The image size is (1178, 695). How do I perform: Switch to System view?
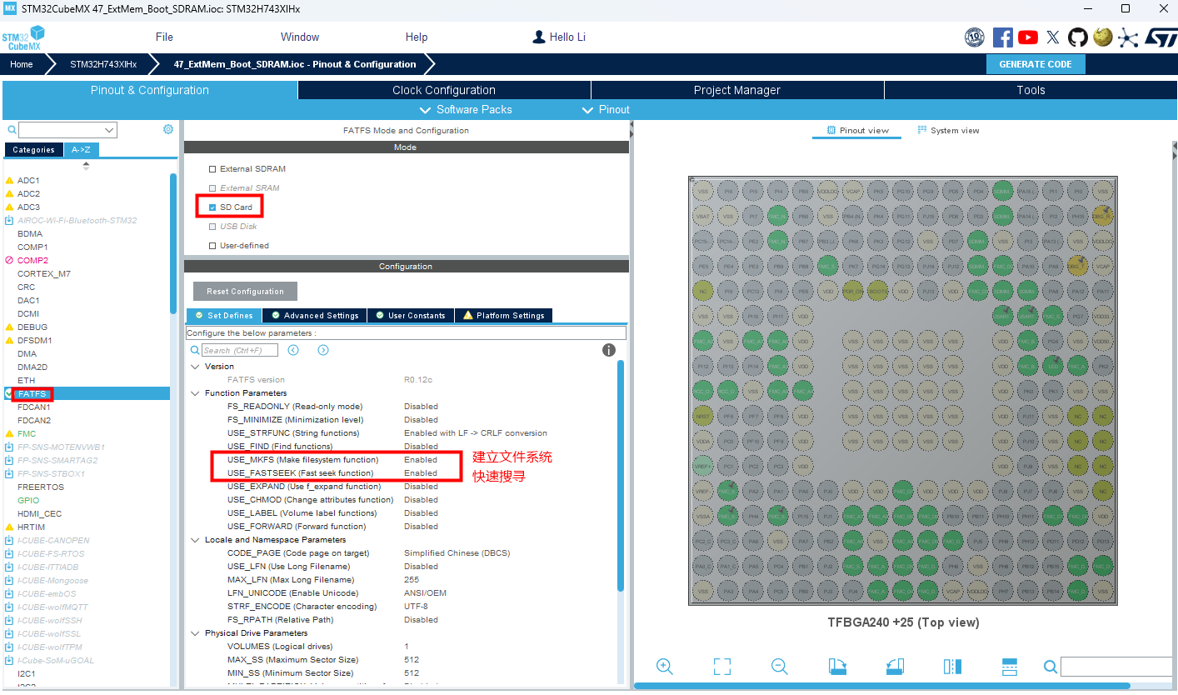click(948, 131)
